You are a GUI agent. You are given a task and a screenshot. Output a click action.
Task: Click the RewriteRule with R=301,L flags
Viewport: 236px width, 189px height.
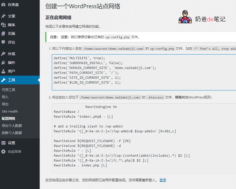click(x=115, y=131)
